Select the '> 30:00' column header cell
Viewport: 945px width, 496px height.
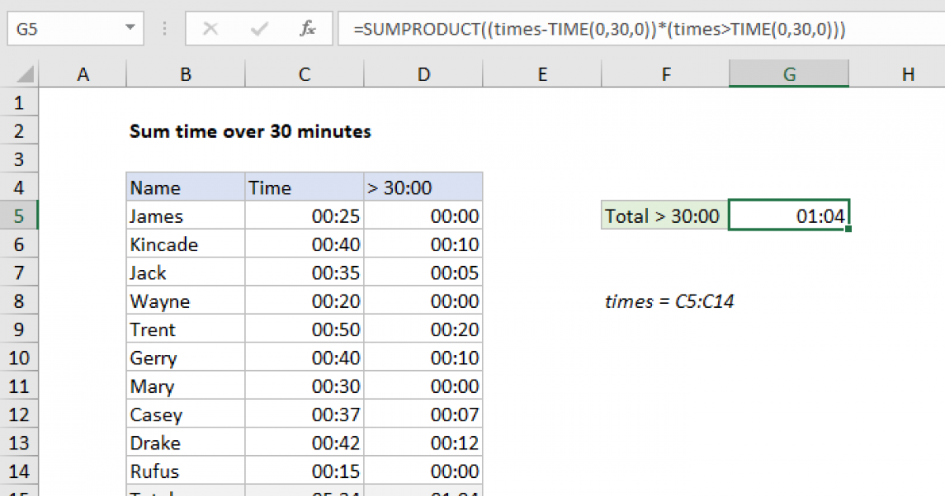point(423,187)
